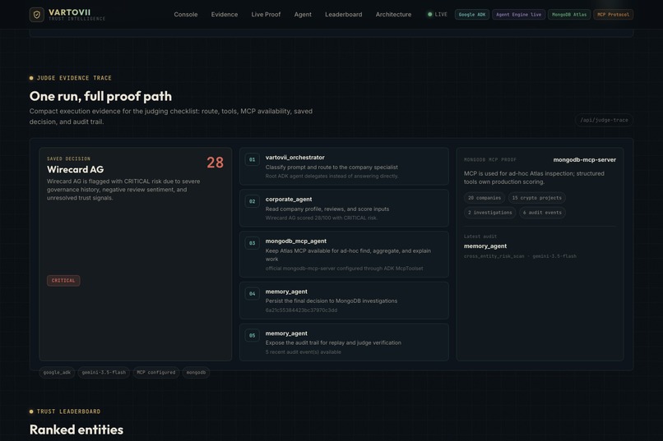Click the green LIVE status dot
Viewport: 663px width, 441px height.
tap(429, 14)
